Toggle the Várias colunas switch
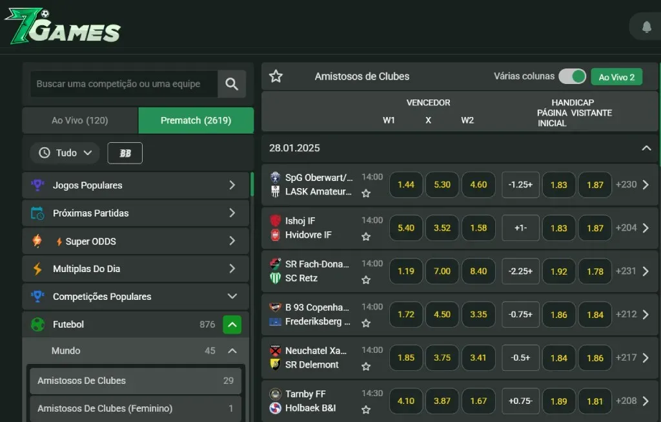661x422 pixels. pos(572,76)
